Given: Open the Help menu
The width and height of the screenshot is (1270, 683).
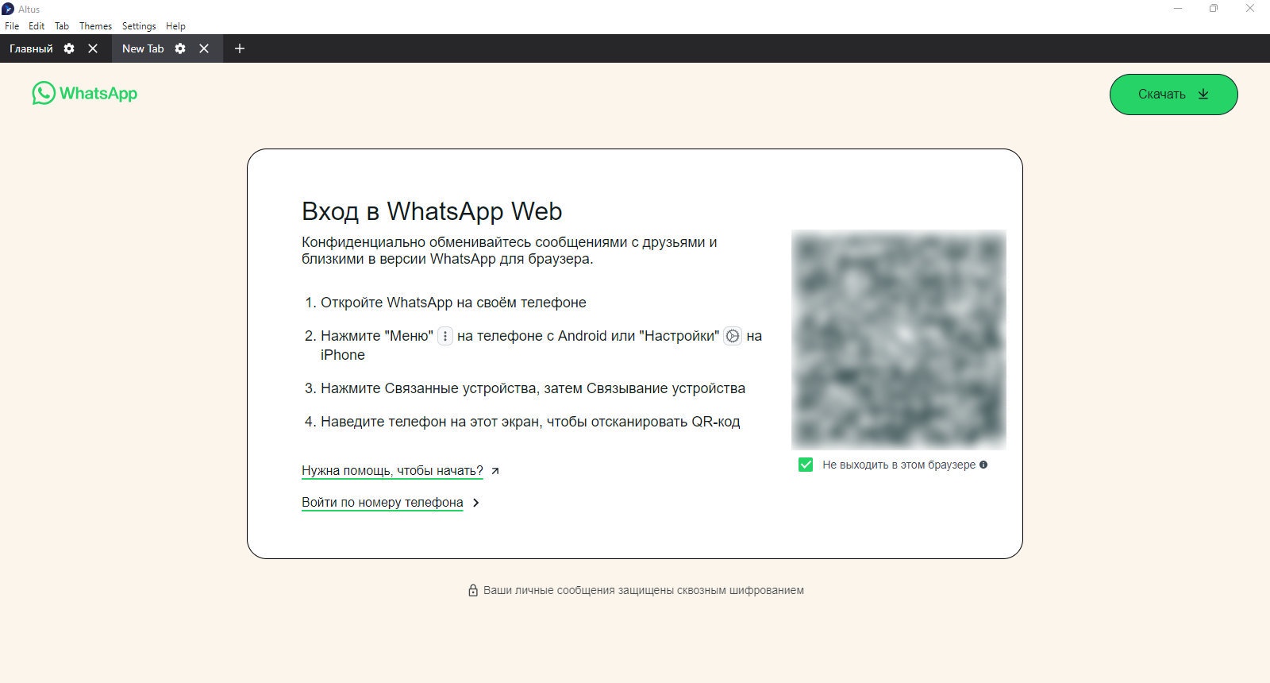Looking at the screenshot, I should pos(175,25).
